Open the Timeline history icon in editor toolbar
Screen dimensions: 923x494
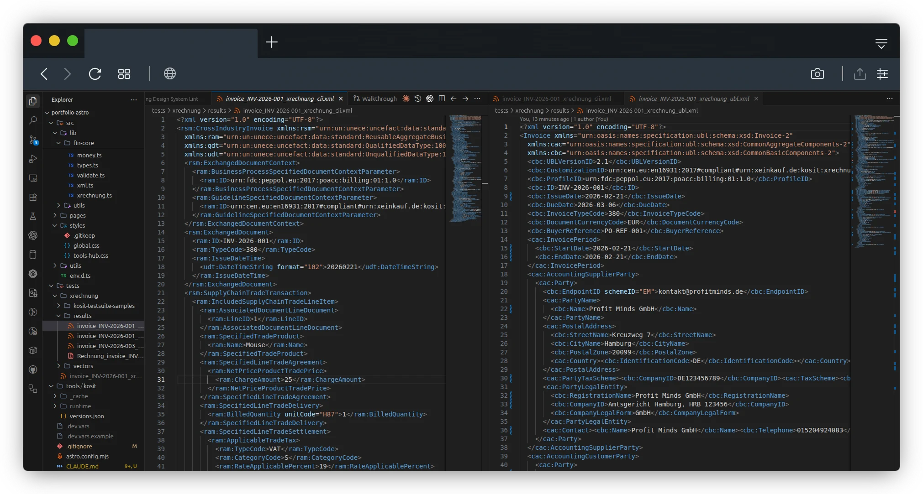(418, 98)
